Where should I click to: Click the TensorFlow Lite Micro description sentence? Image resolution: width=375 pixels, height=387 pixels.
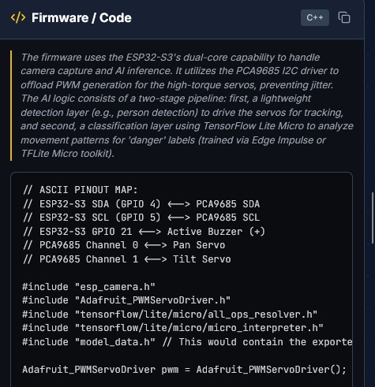pyautogui.click(x=187, y=126)
